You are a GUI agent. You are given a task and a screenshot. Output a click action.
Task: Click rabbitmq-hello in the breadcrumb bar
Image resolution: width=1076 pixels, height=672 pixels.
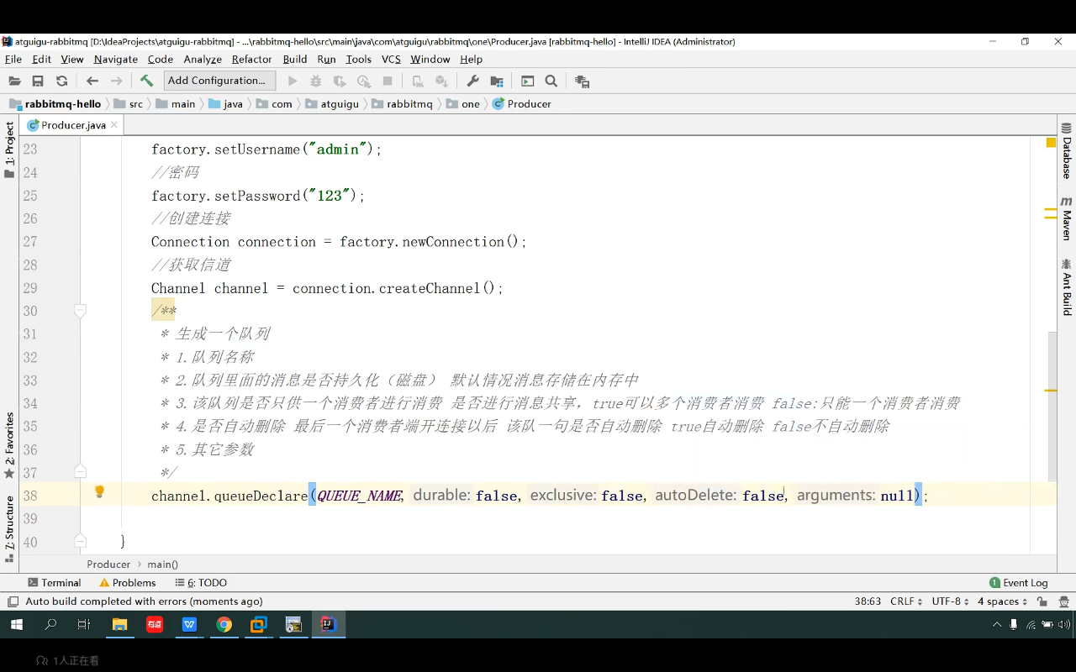tap(55, 104)
